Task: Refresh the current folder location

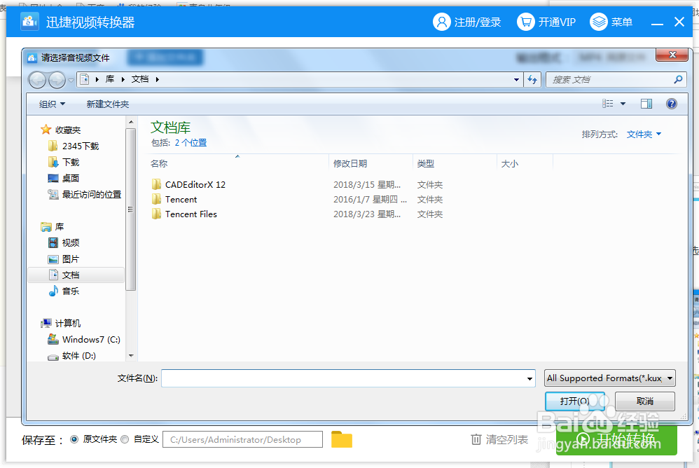Action: coord(532,80)
